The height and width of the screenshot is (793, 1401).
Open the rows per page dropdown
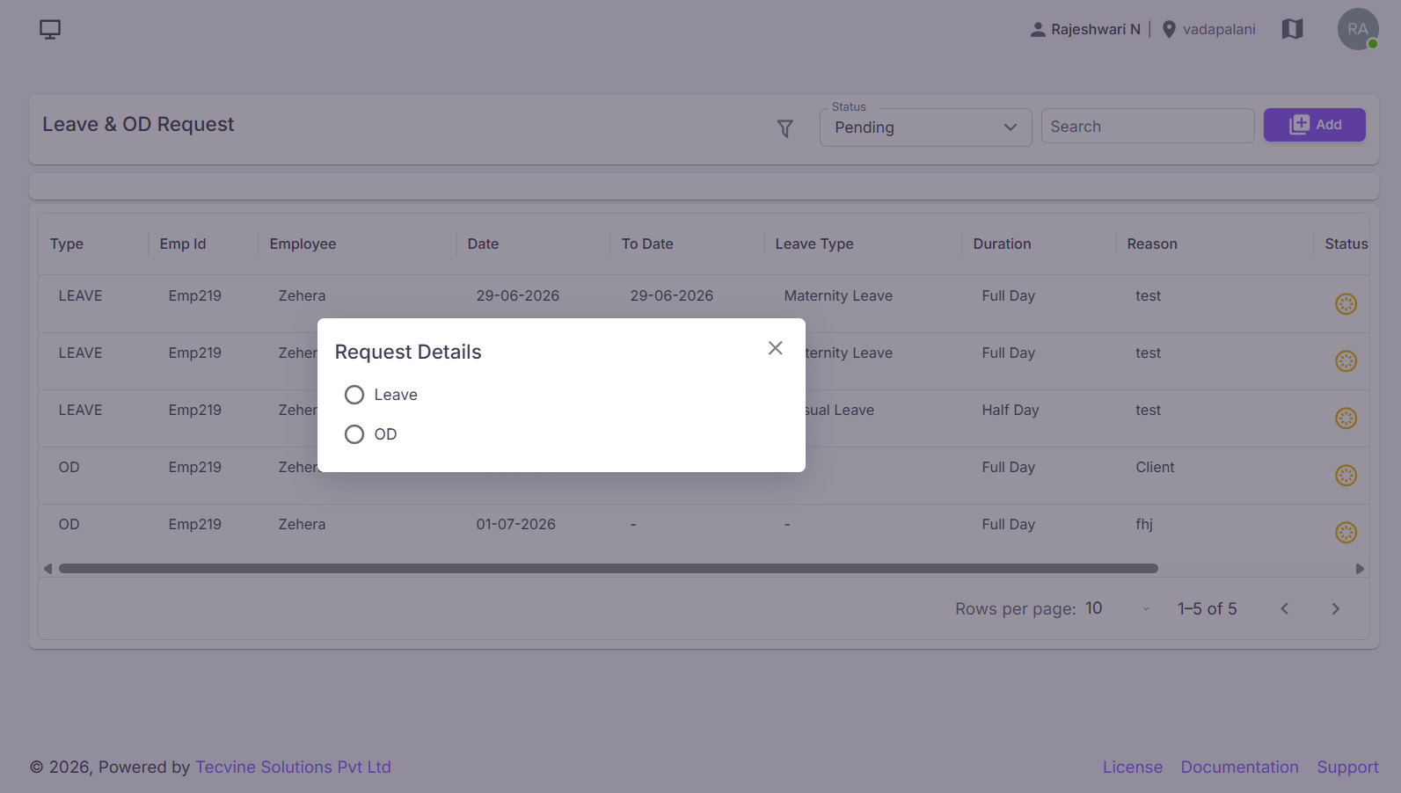1117,608
